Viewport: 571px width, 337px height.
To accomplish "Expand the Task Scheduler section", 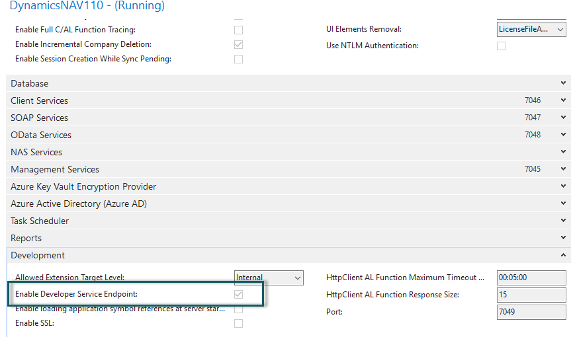I will point(563,221).
